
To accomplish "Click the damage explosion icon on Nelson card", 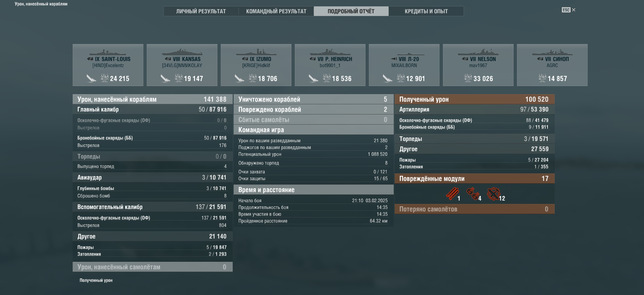I will click(468, 78).
